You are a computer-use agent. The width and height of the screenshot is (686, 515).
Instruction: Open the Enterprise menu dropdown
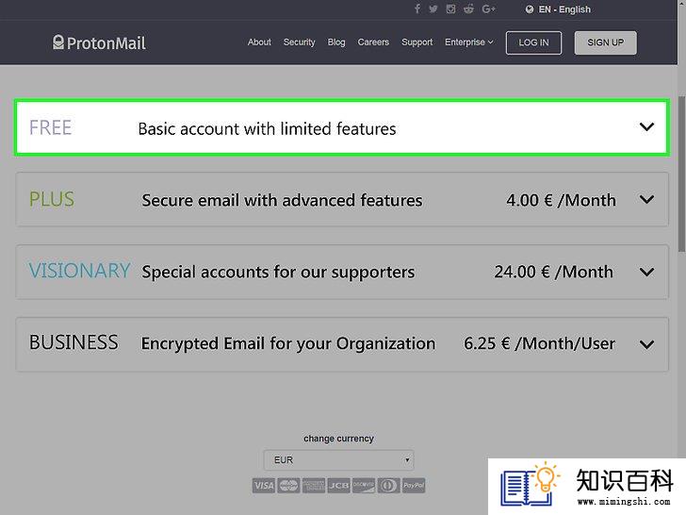pyautogui.click(x=469, y=42)
